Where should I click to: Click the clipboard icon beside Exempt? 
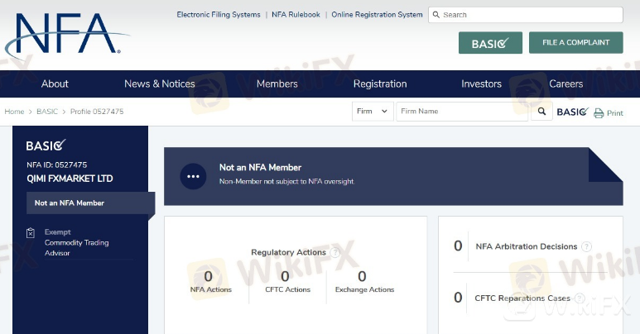(x=31, y=232)
